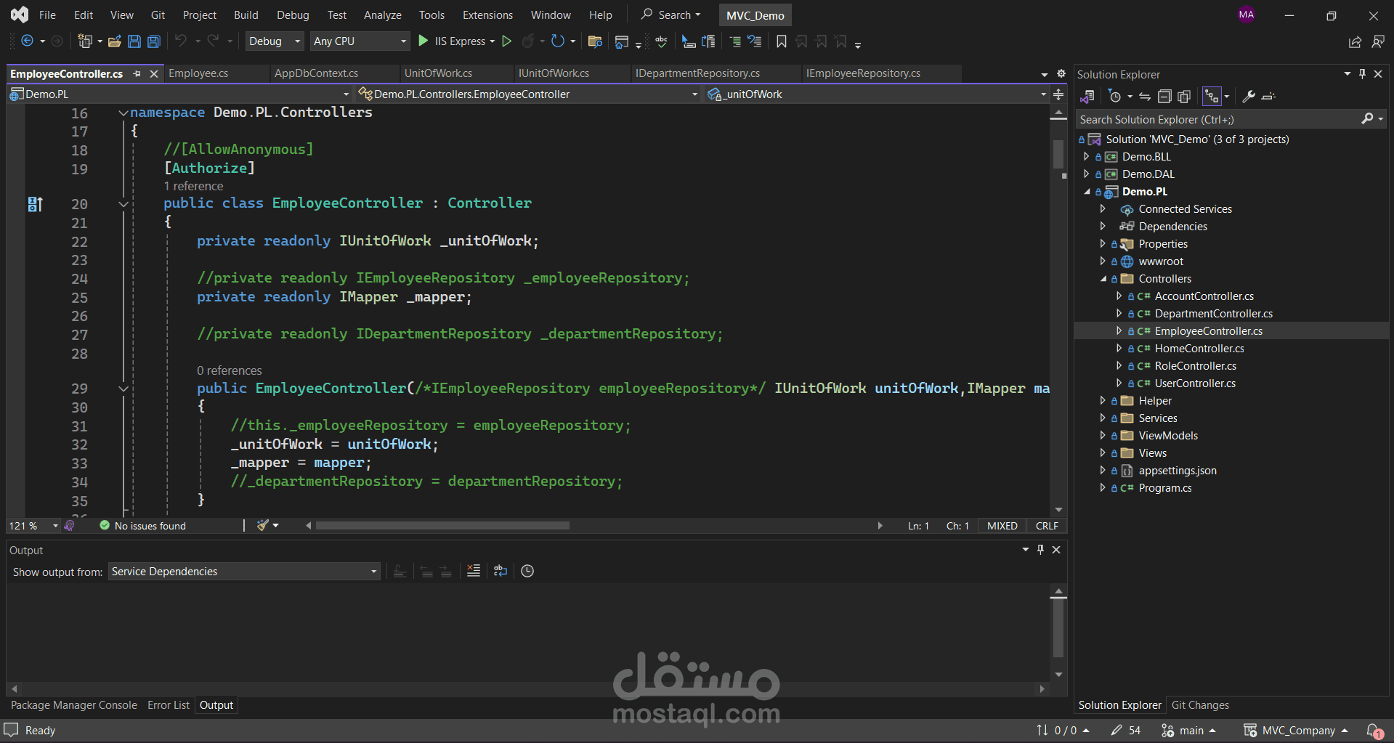Click the Undo arrow icon

point(181,41)
